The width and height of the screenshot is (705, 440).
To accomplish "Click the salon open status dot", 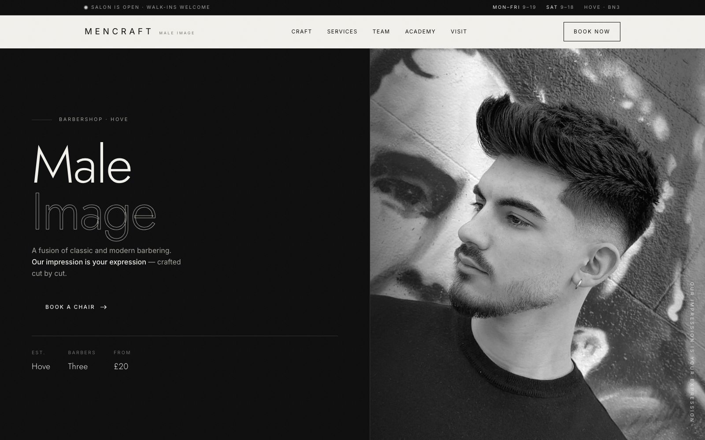I will point(86,7).
